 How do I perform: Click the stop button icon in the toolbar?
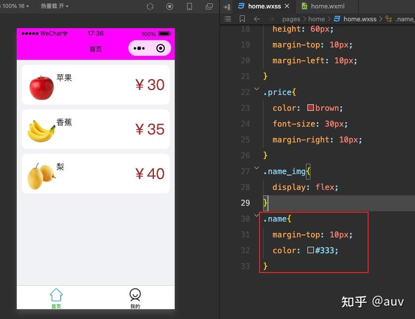pyautogui.click(x=169, y=6)
